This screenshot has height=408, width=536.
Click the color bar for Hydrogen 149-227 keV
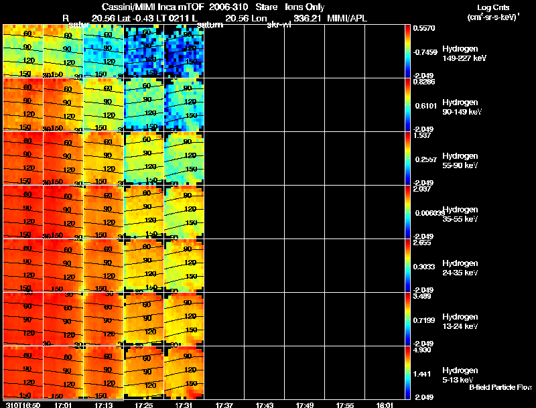407,52
